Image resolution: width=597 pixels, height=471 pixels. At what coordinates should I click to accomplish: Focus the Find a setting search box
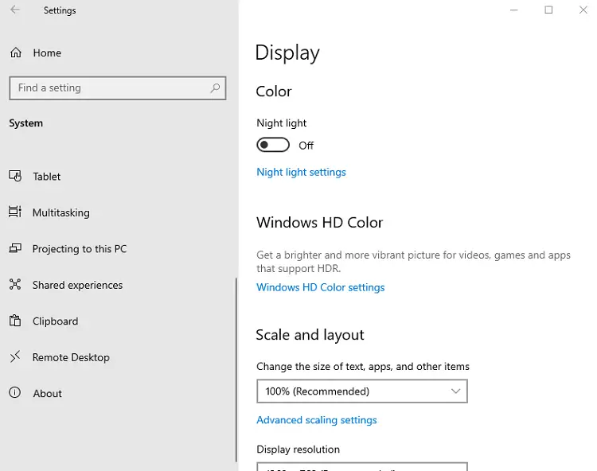tap(118, 88)
